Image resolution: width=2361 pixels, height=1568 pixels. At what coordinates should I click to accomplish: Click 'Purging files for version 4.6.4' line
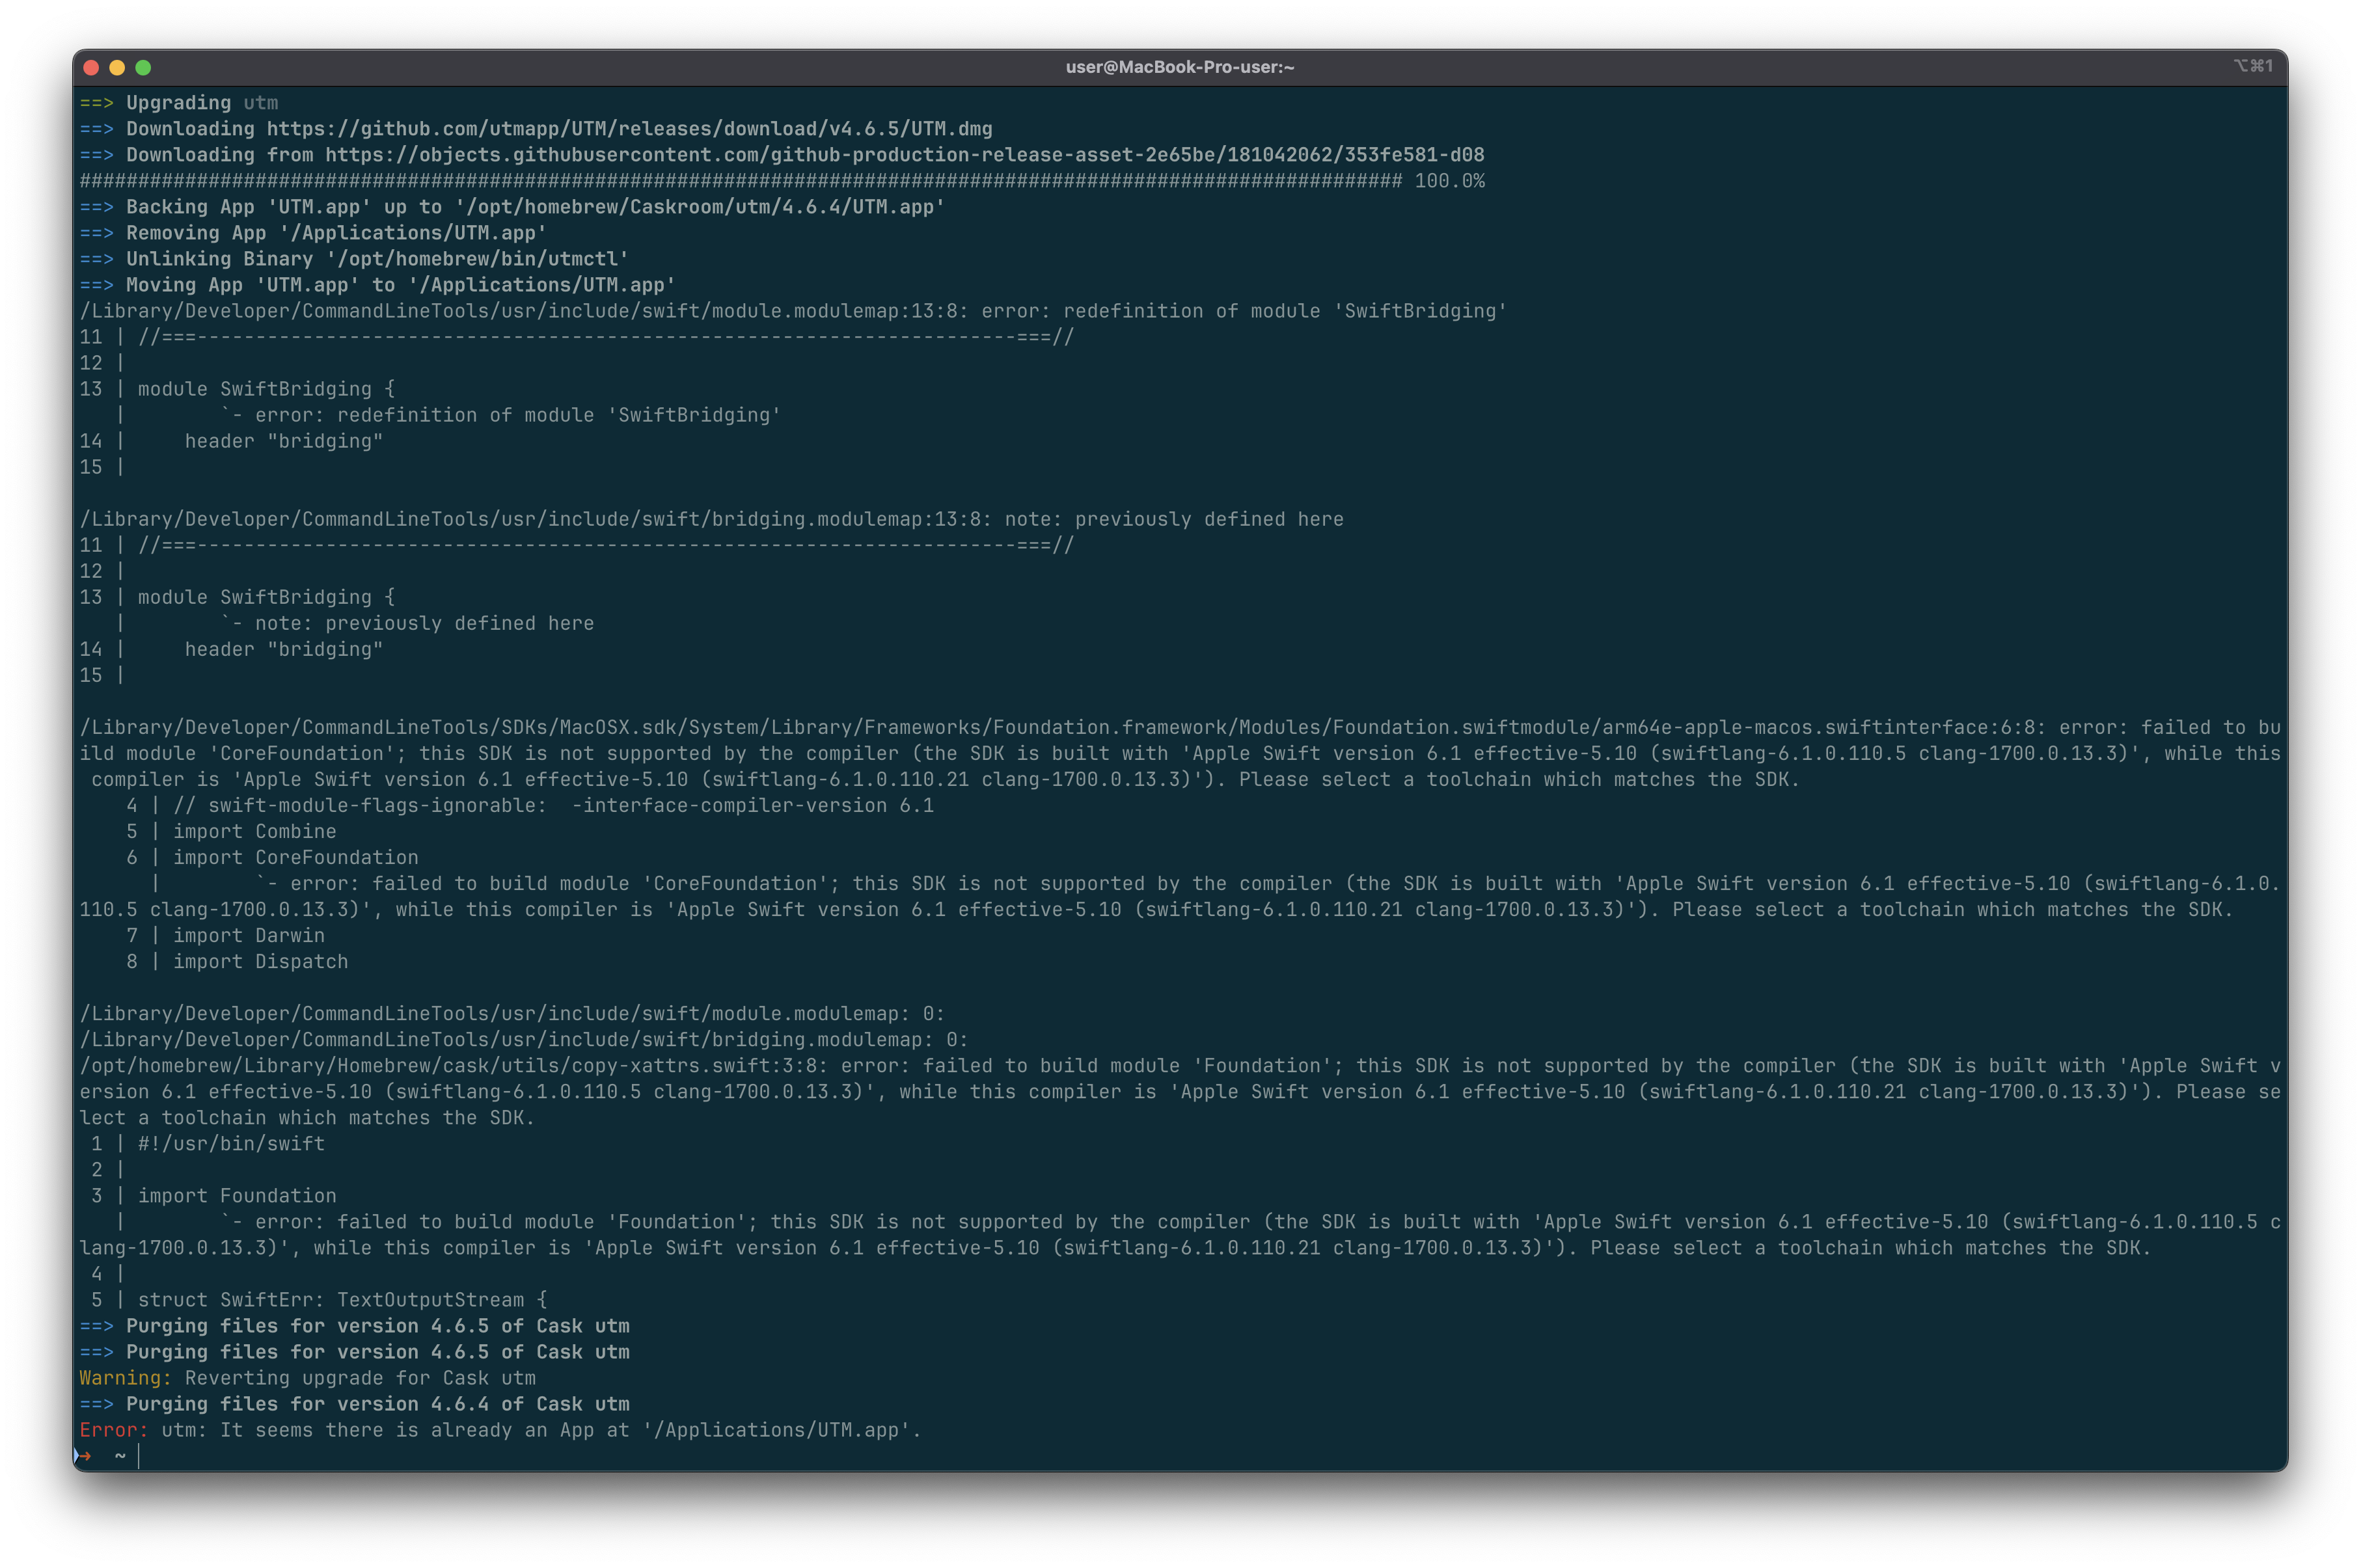pyautogui.click(x=377, y=1404)
